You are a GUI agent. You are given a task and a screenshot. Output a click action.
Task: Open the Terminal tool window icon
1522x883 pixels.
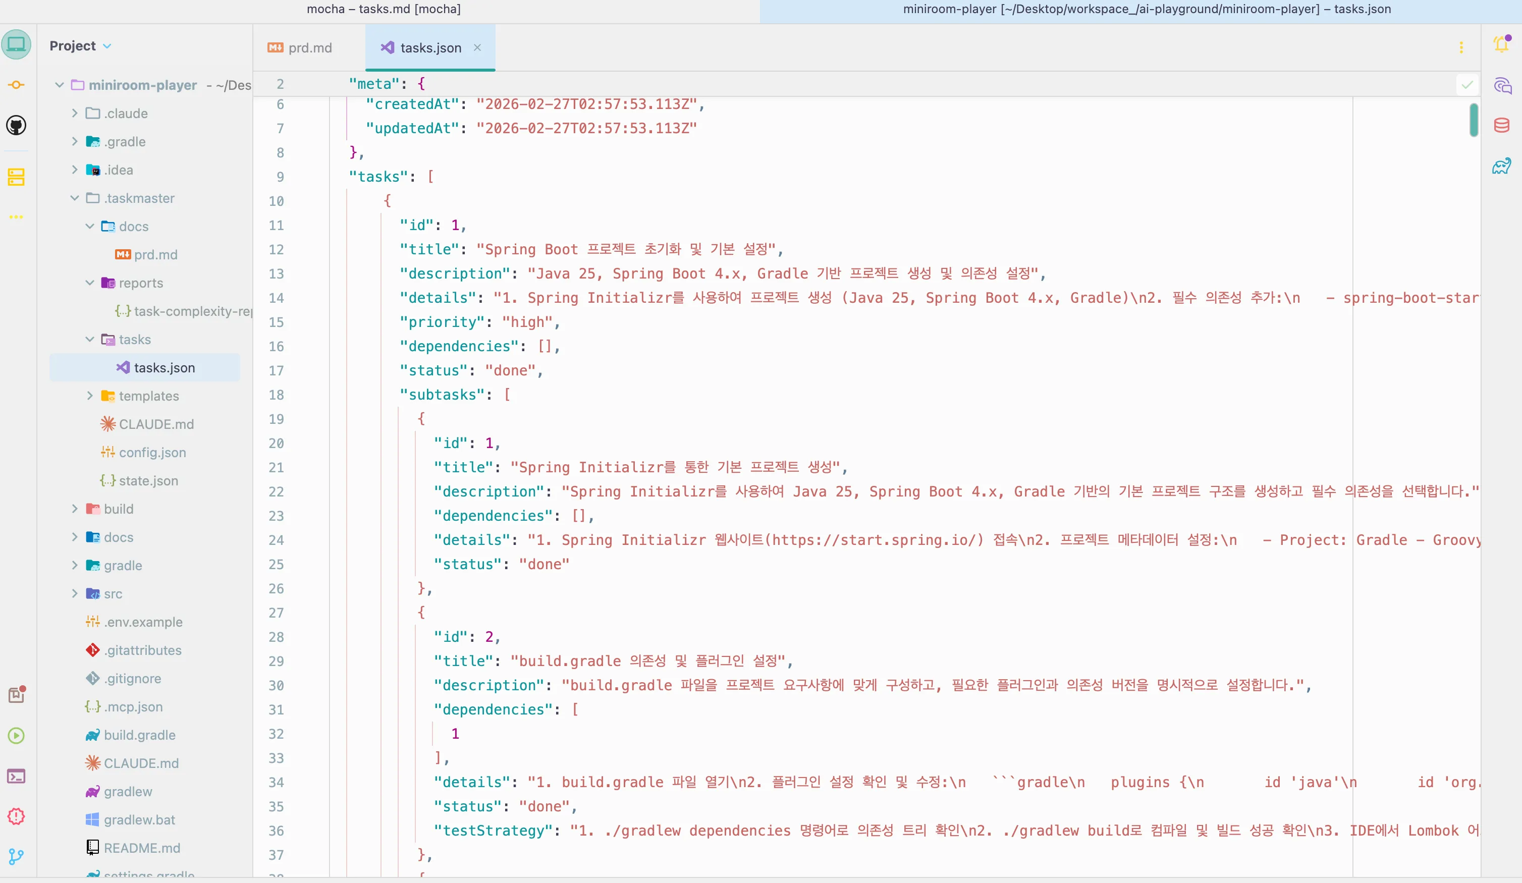click(16, 776)
